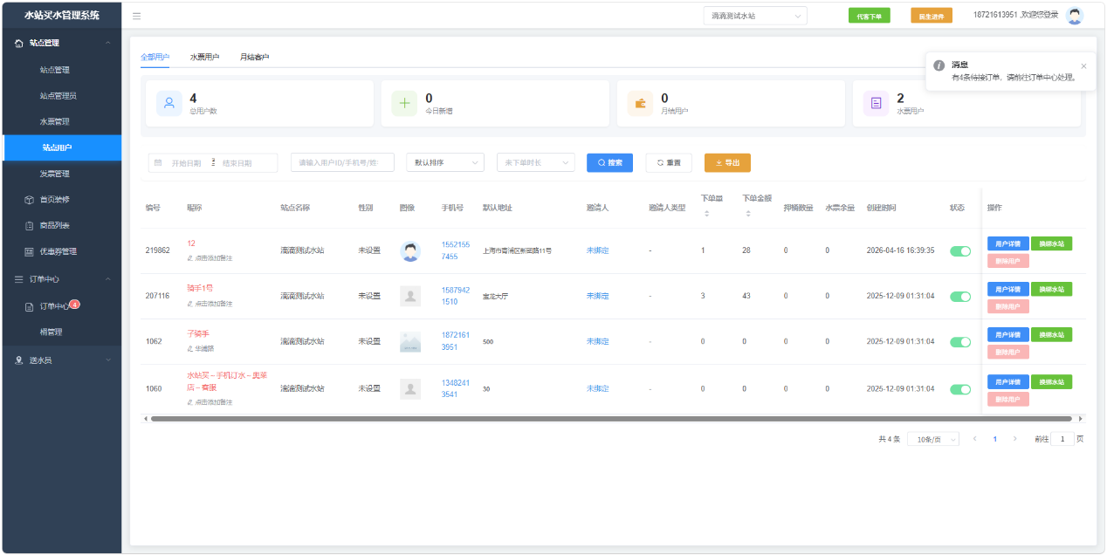The height and width of the screenshot is (555, 1107).
Task: Go to next page arrow in pagination
Action: [1014, 439]
